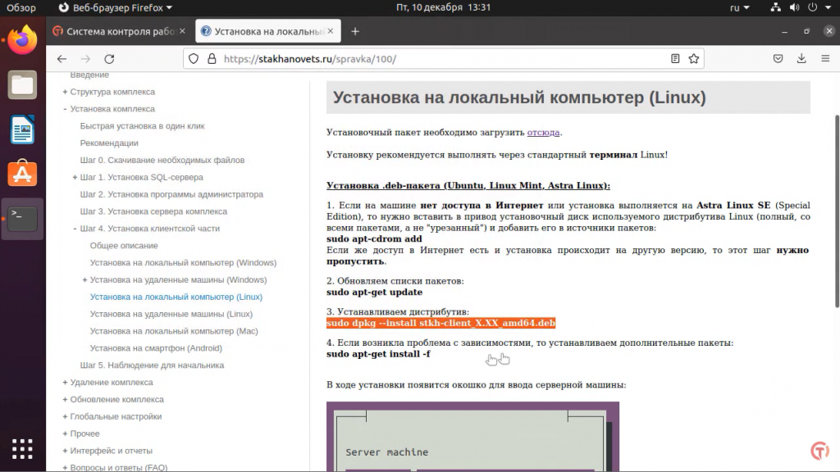840x472 pixels.
Task: Go back with the browser back arrow
Action: coord(62,59)
